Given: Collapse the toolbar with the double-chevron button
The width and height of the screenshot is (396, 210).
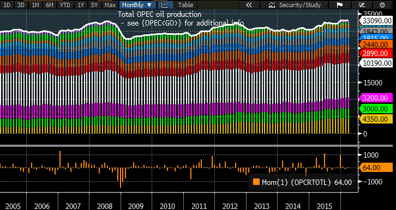Looking at the screenshot, I should point(249,4).
